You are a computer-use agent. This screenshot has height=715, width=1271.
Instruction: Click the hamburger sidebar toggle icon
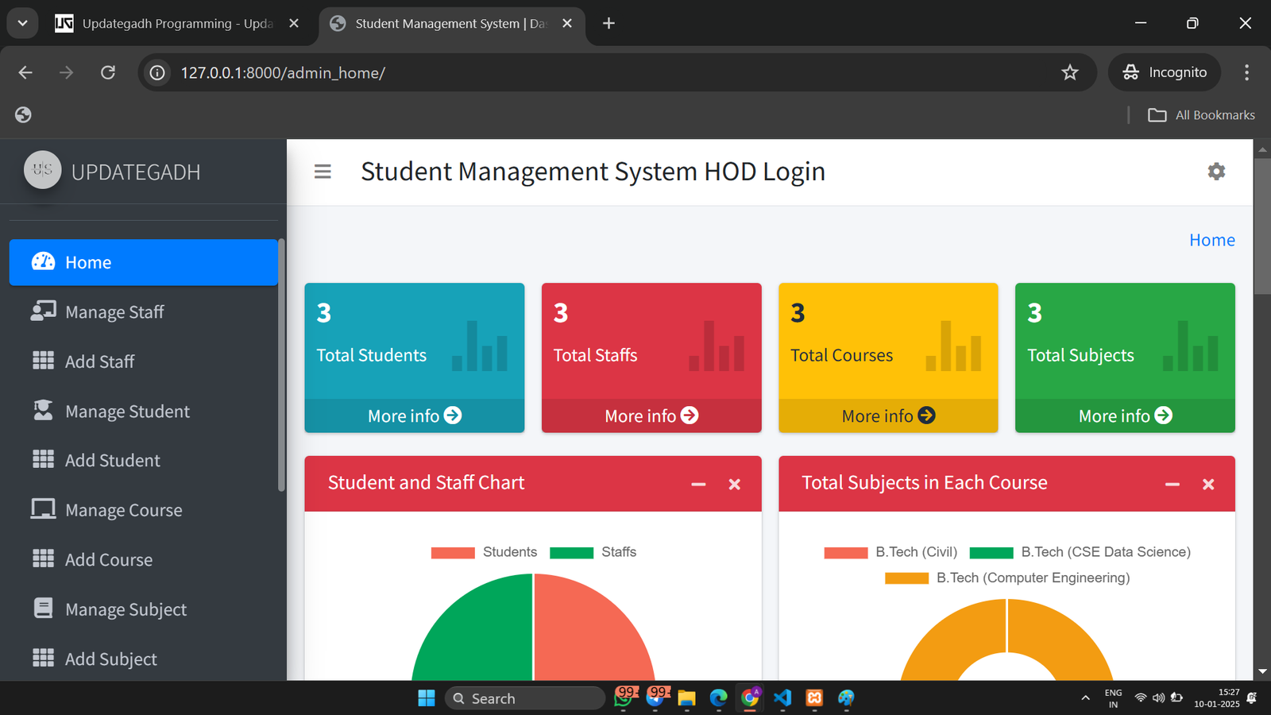pos(323,172)
